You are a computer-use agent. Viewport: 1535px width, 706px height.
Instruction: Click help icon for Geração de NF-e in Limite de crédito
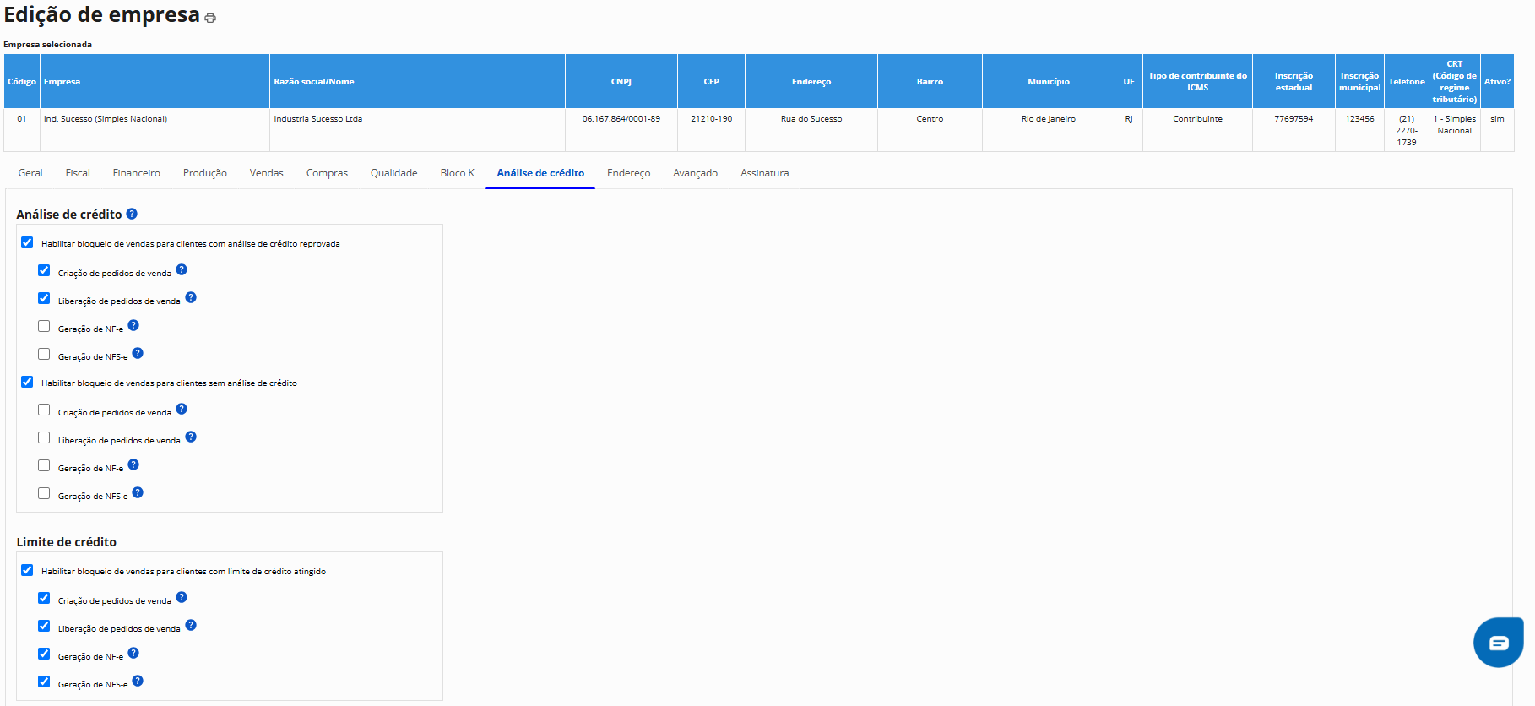133,654
